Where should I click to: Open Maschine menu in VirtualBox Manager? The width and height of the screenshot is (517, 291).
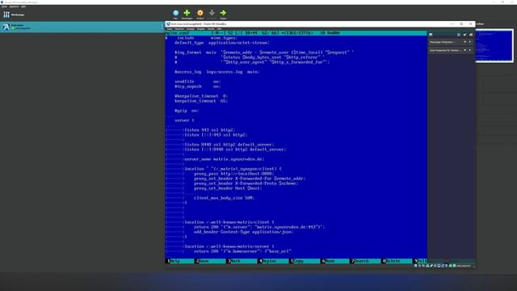coord(15,6)
